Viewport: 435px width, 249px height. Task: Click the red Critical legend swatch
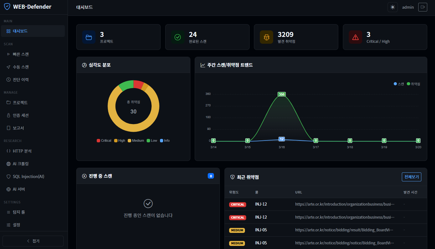[99, 140]
